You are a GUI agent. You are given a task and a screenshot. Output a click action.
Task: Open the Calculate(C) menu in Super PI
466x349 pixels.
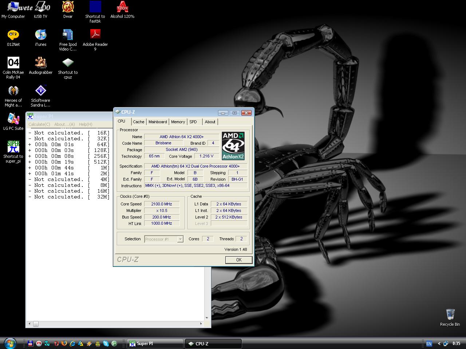pyautogui.click(x=39, y=124)
